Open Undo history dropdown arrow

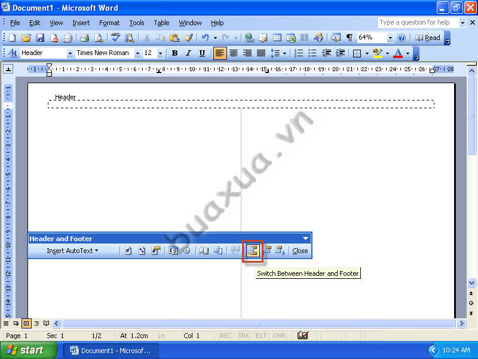(x=215, y=38)
